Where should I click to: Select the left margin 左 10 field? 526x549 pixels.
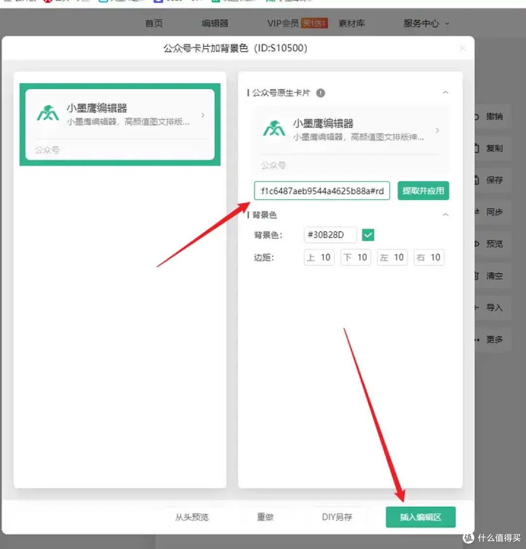point(392,257)
